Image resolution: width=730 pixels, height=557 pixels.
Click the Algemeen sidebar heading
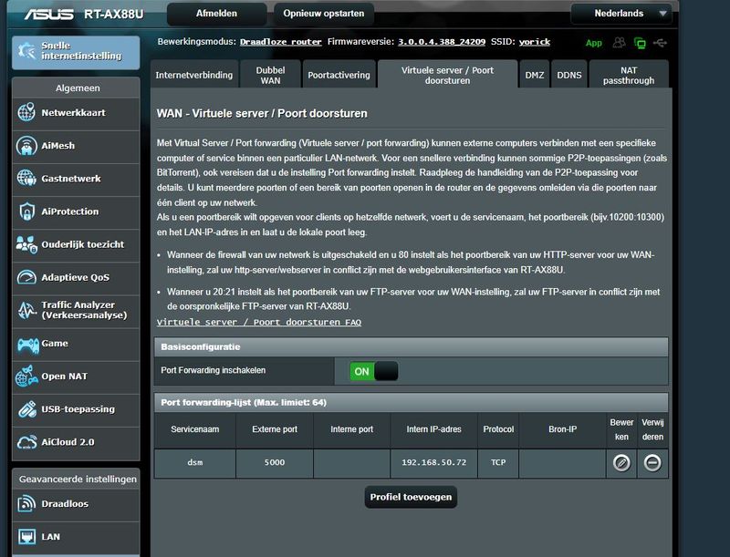coord(78,88)
